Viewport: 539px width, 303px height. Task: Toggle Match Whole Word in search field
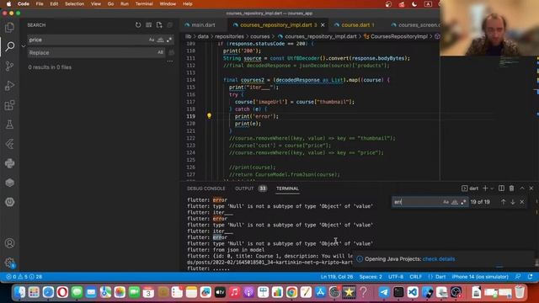click(161, 40)
